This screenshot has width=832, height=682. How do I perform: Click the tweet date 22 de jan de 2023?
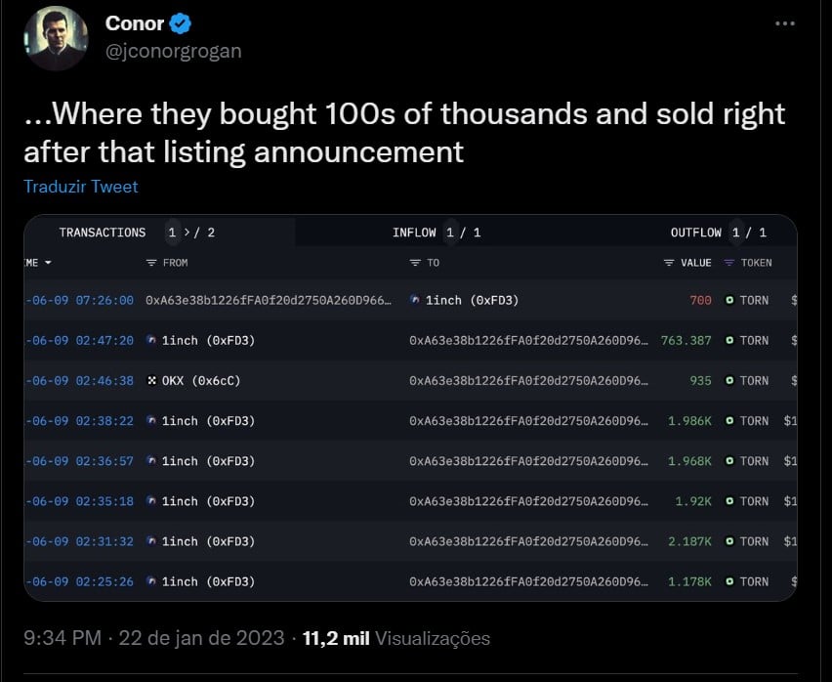pyautogui.click(x=201, y=638)
